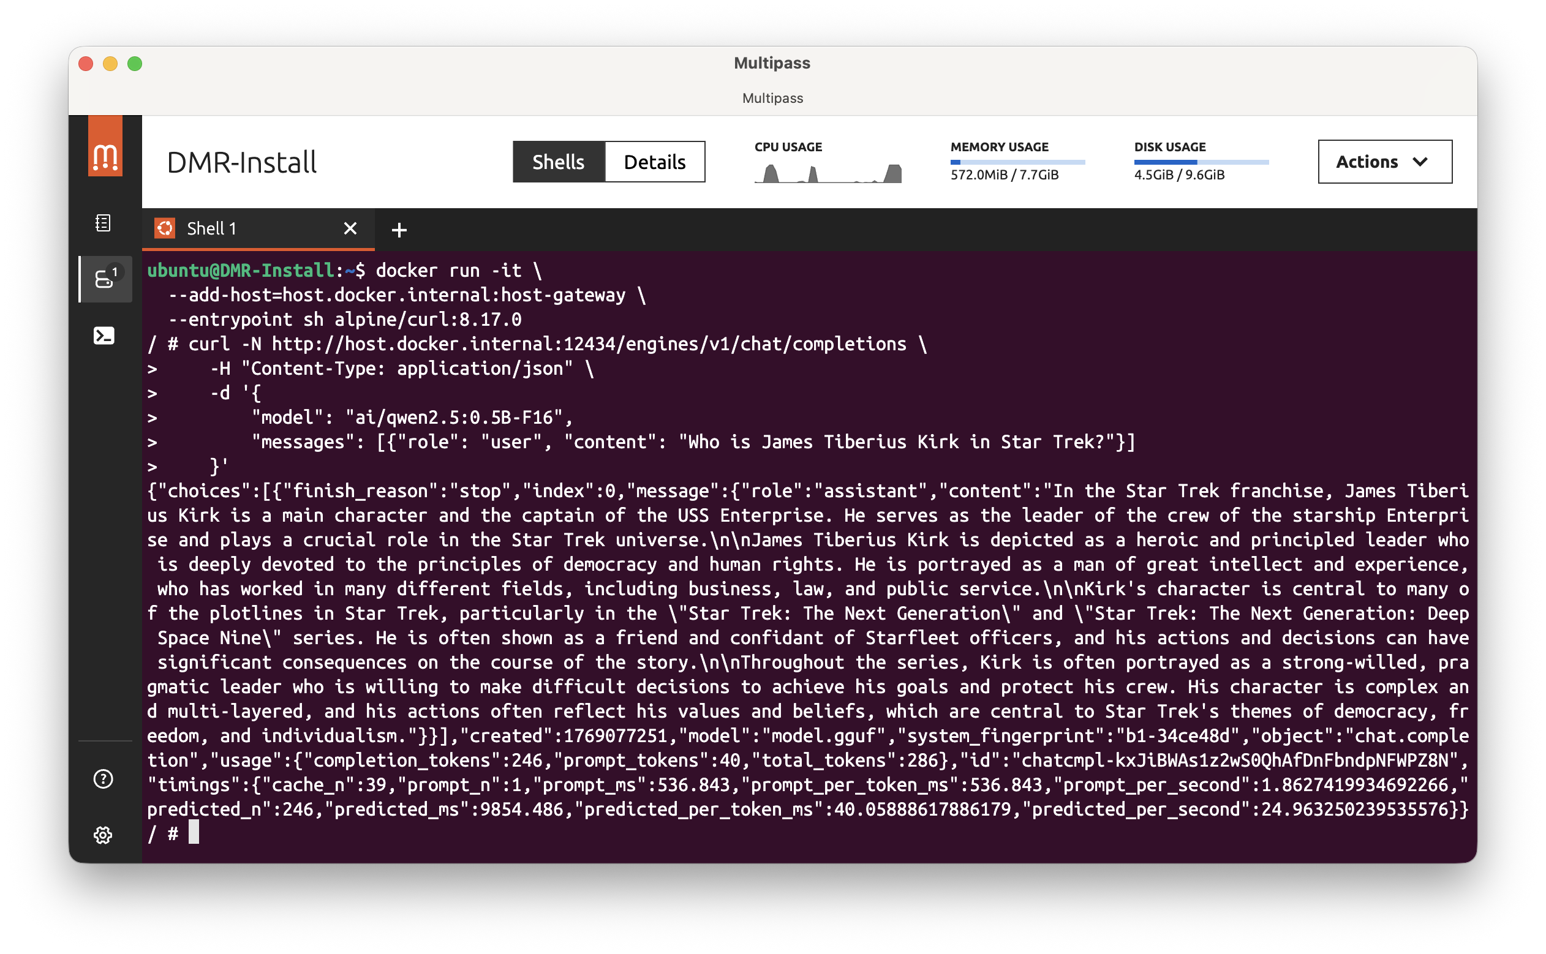Switch to the Details view

[654, 162]
